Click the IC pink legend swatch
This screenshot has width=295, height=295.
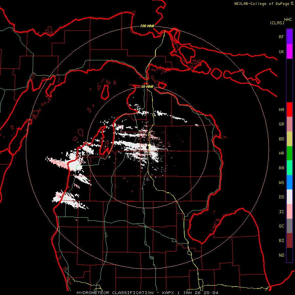pos(289,211)
